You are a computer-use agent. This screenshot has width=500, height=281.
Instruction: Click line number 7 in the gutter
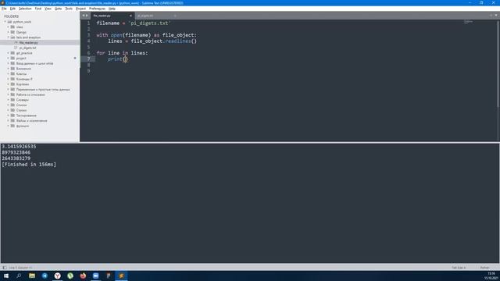pyautogui.click(x=88, y=59)
